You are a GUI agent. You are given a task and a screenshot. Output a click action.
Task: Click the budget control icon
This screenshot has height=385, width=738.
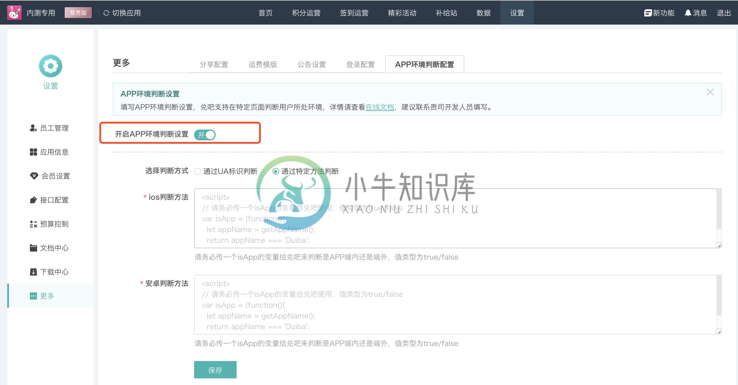coord(33,224)
